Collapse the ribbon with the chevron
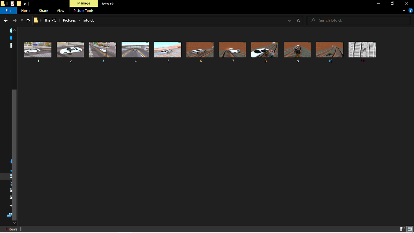 pos(404,11)
